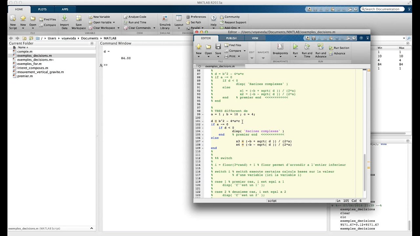Click Browse for folder icon
Image resolution: width=420 pixels, height=236 pixels.
[31, 38]
